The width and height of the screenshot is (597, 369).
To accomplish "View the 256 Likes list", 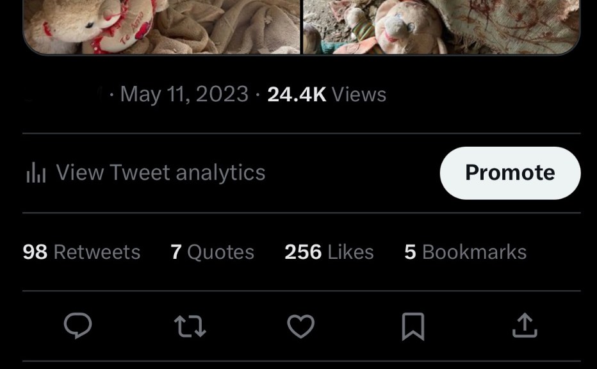I will (x=329, y=252).
